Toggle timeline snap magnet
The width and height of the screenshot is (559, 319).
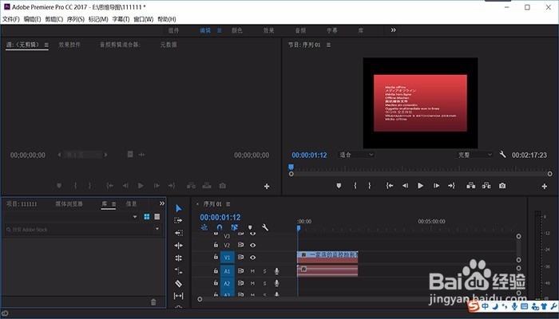click(x=220, y=227)
